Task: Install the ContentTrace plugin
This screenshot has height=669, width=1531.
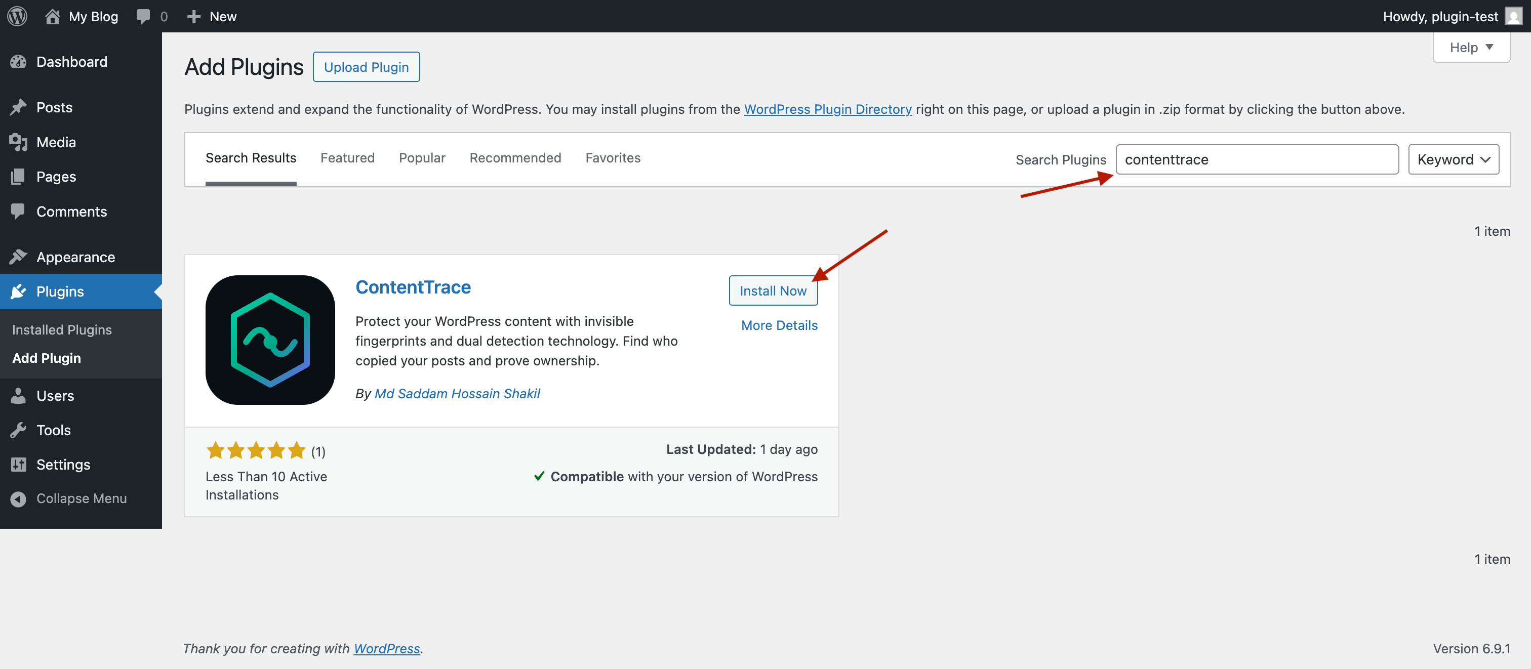Action: click(x=773, y=290)
